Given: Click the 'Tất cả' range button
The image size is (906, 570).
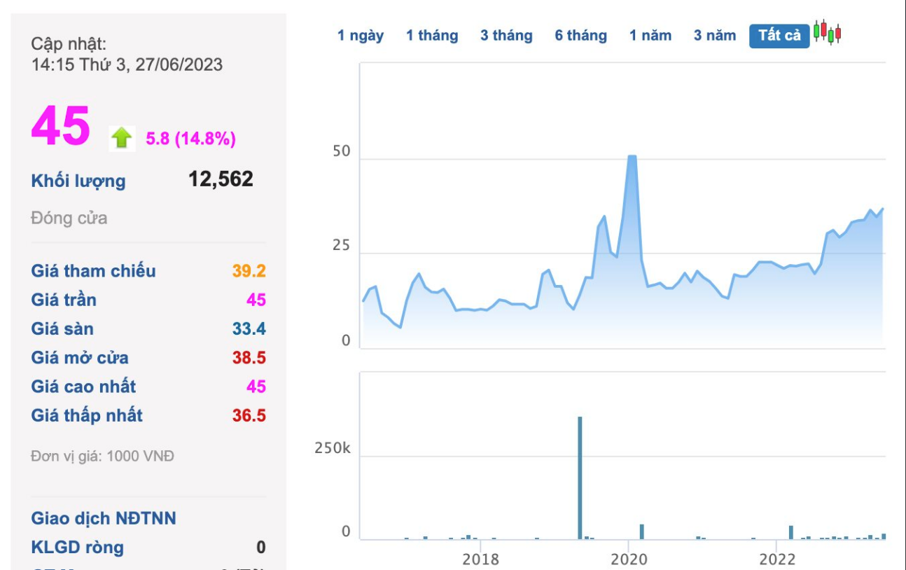Looking at the screenshot, I should [x=779, y=36].
